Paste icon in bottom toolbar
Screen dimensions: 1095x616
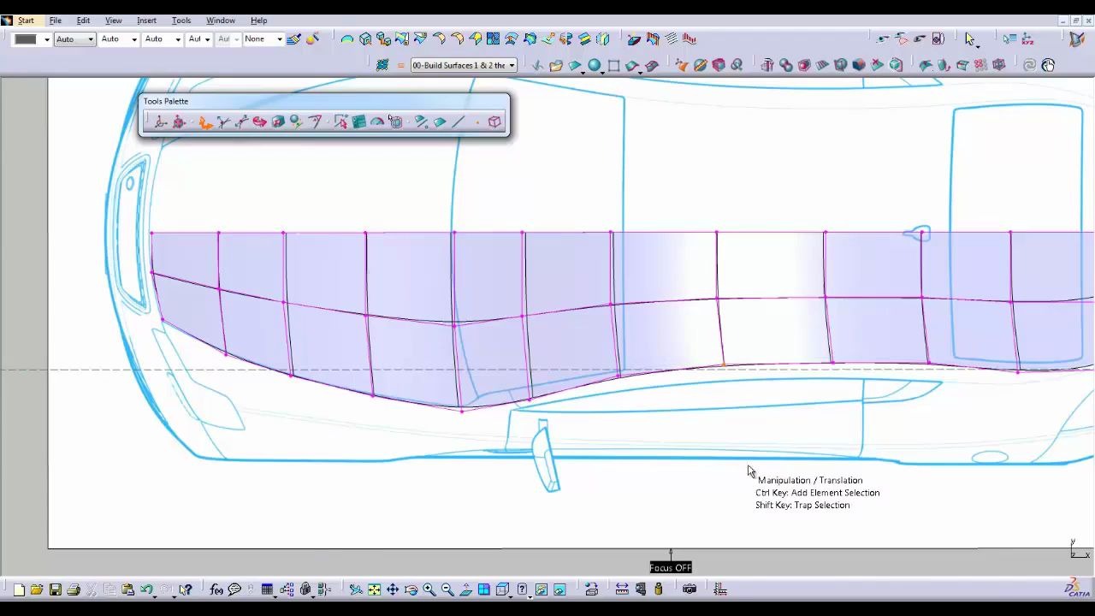(x=127, y=589)
